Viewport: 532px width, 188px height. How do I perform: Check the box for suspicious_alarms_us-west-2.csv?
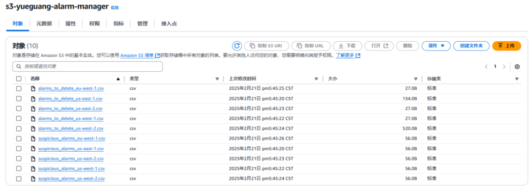point(19,179)
